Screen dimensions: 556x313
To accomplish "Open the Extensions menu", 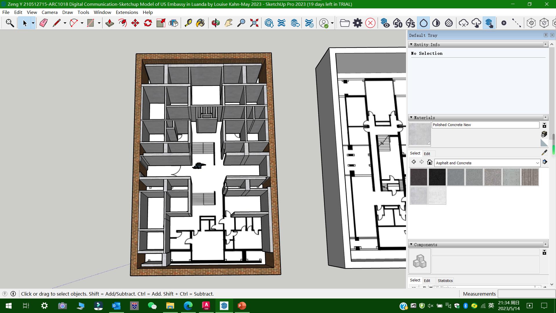I will (x=127, y=12).
